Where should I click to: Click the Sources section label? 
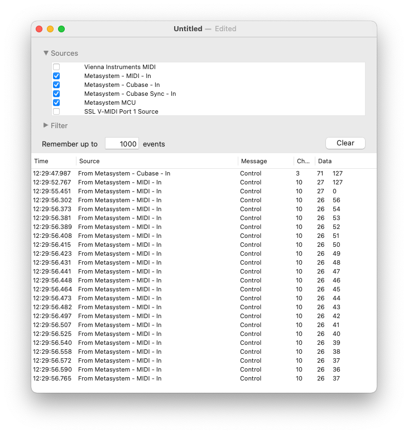(64, 53)
